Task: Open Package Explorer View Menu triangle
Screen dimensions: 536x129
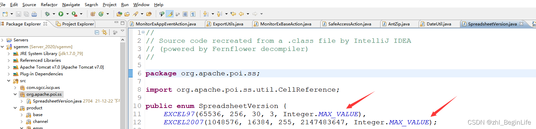Action: click(x=123, y=31)
